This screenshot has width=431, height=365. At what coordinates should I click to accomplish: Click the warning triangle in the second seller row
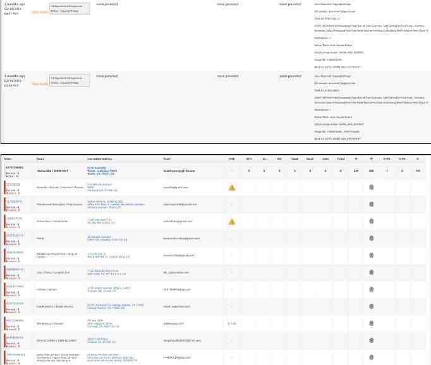point(232,188)
